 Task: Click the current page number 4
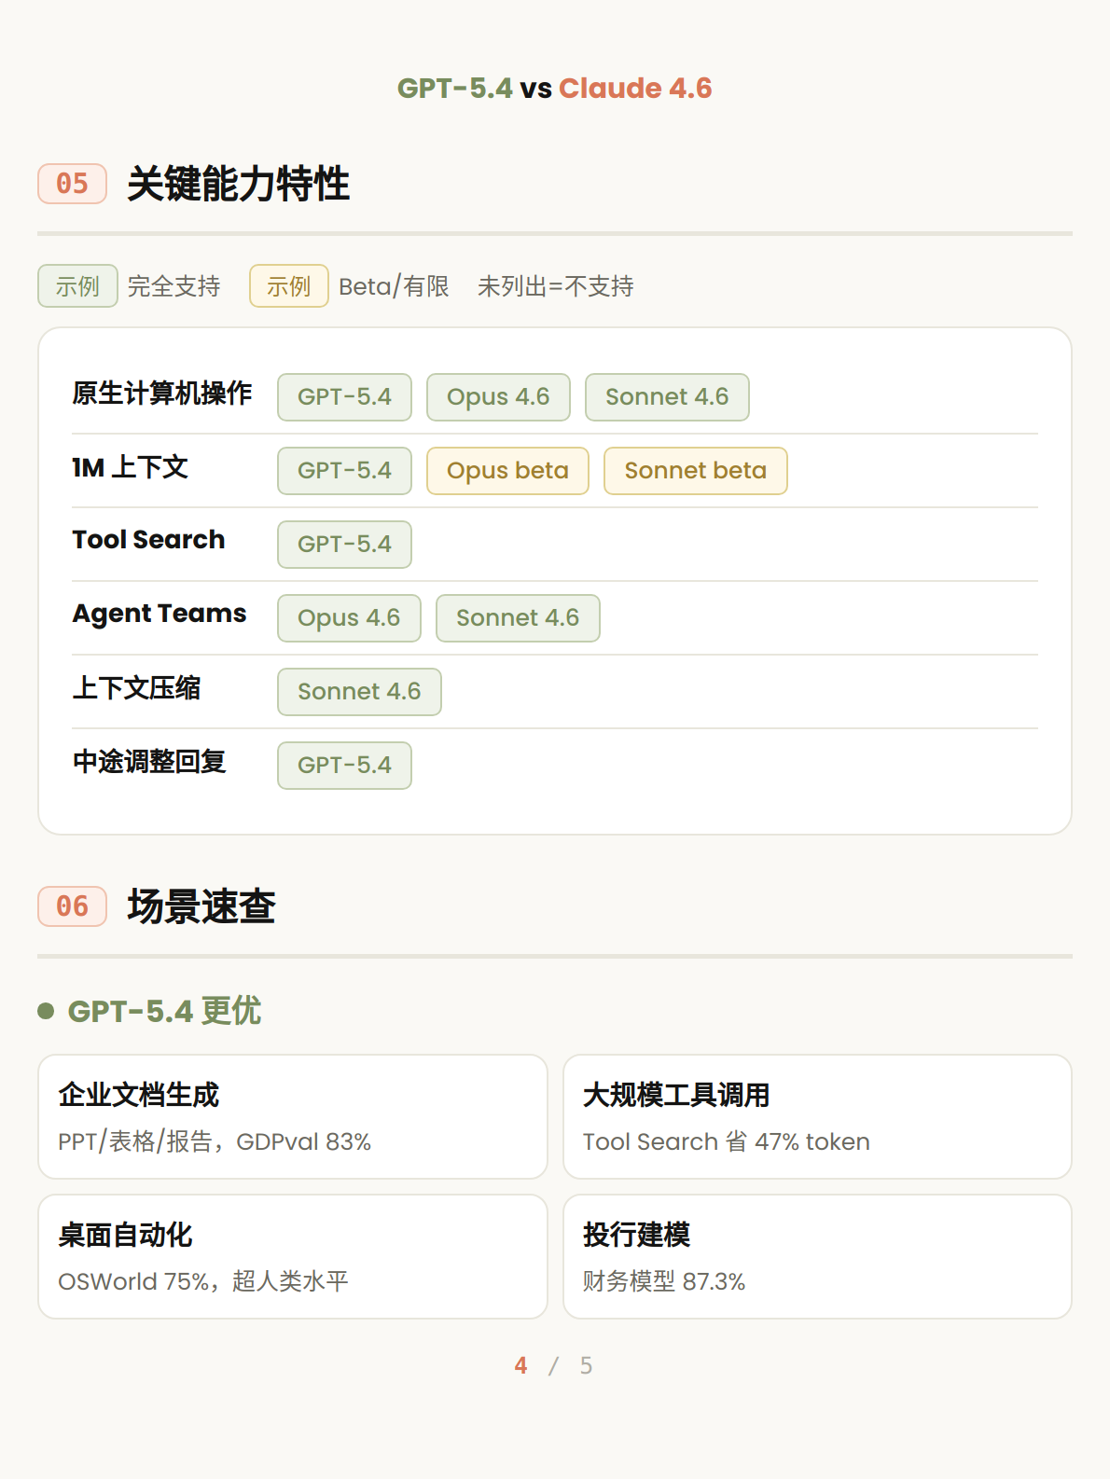pos(520,1366)
